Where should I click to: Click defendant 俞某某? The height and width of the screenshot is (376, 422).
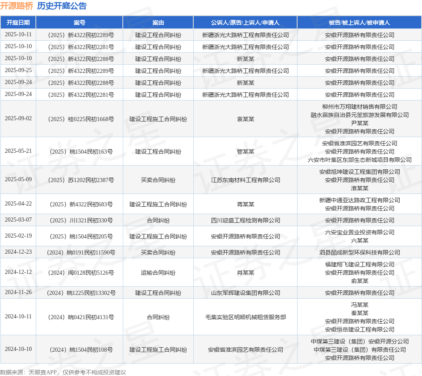point(359,281)
